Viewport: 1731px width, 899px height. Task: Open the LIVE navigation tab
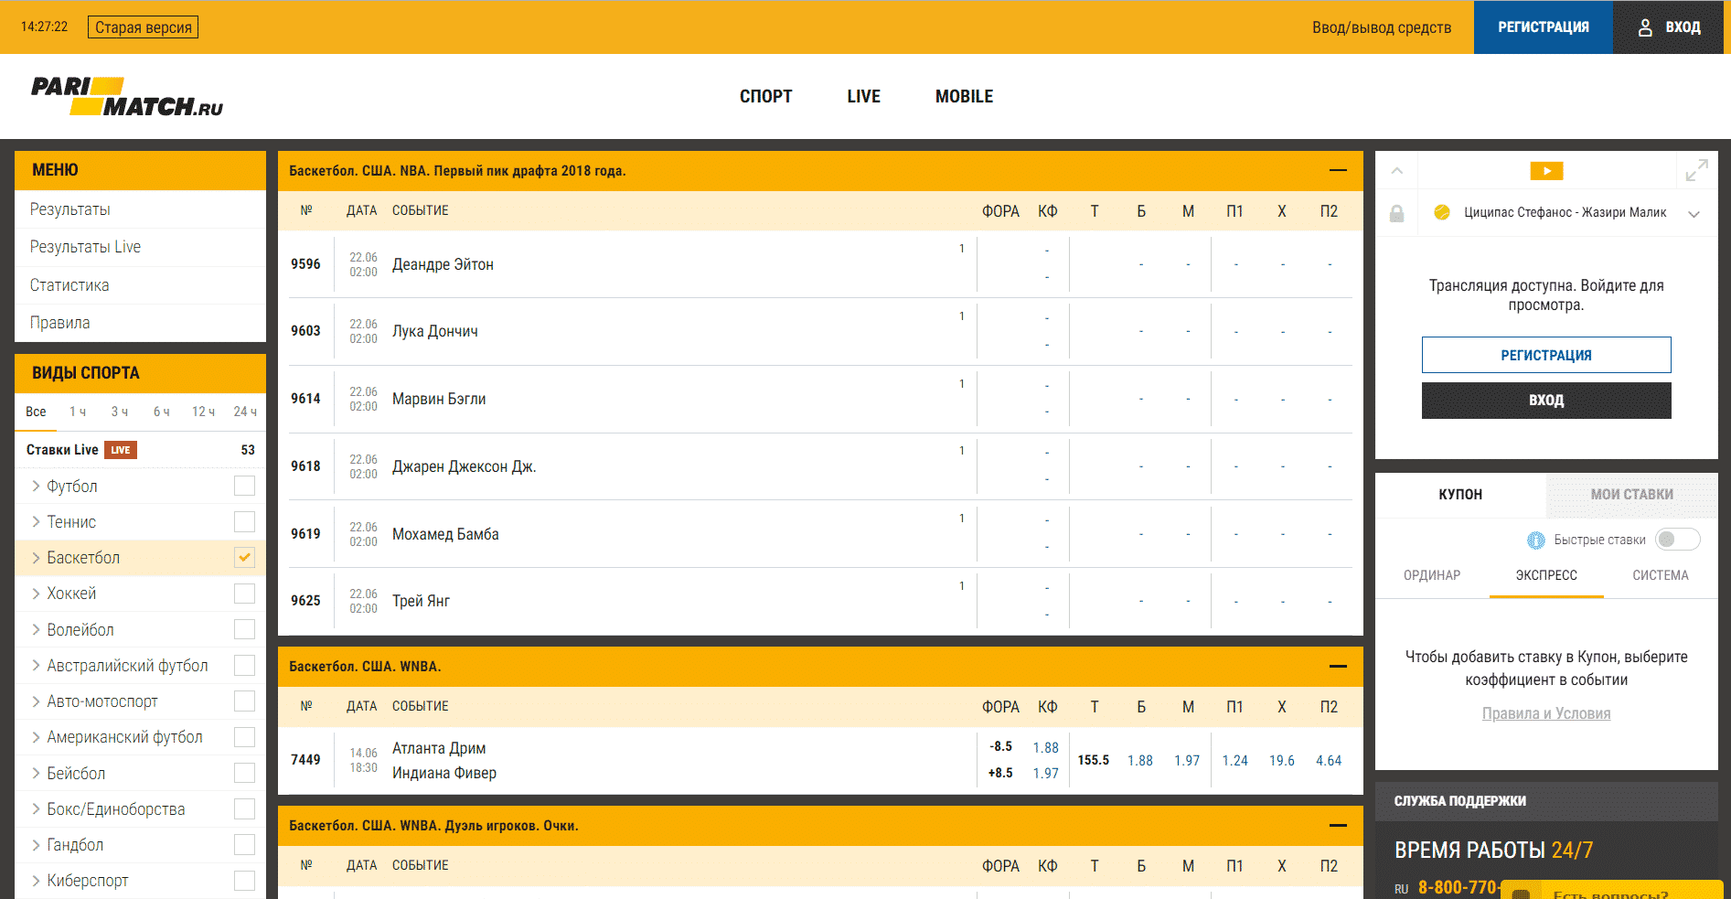pyautogui.click(x=863, y=96)
